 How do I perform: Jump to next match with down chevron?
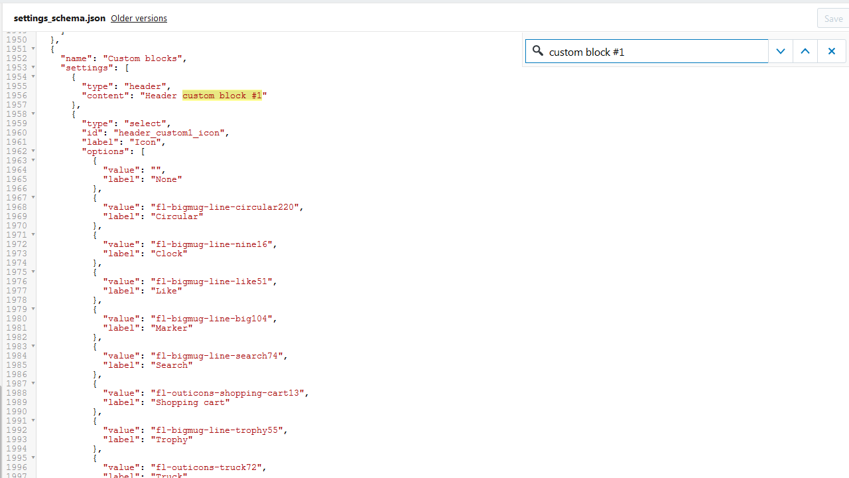click(781, 50)
